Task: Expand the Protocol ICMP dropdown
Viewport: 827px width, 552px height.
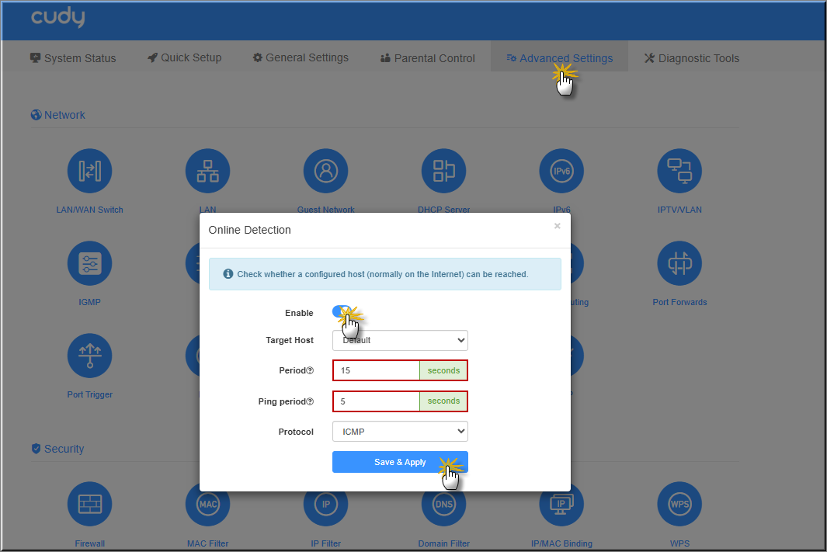Action: click(x=400, y=432)
